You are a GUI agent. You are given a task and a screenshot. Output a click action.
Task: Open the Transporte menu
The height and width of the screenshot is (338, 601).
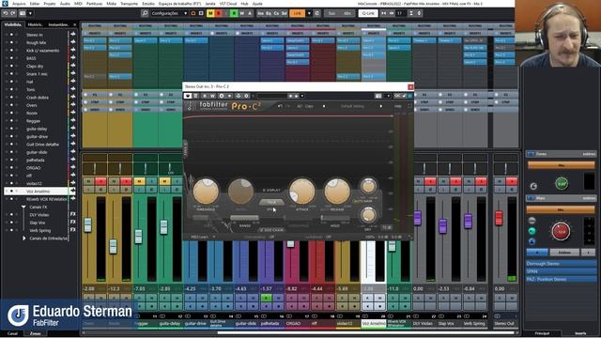pyautogui.click(x=130, y=4)
